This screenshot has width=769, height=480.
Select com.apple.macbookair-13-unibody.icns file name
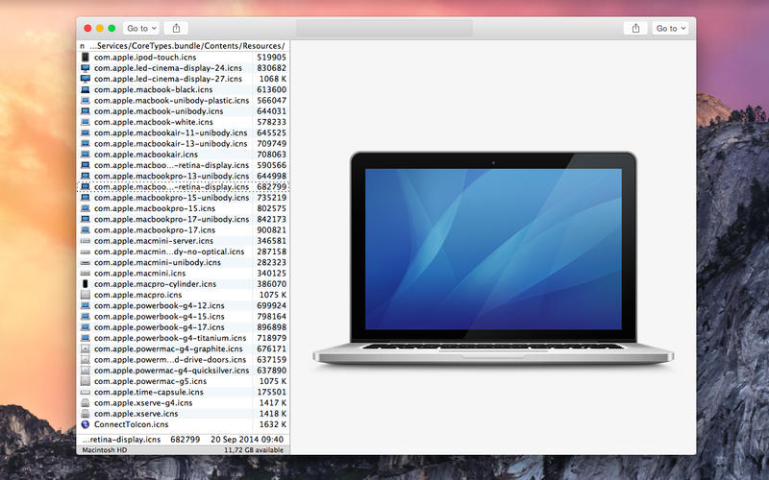(171, 143)
